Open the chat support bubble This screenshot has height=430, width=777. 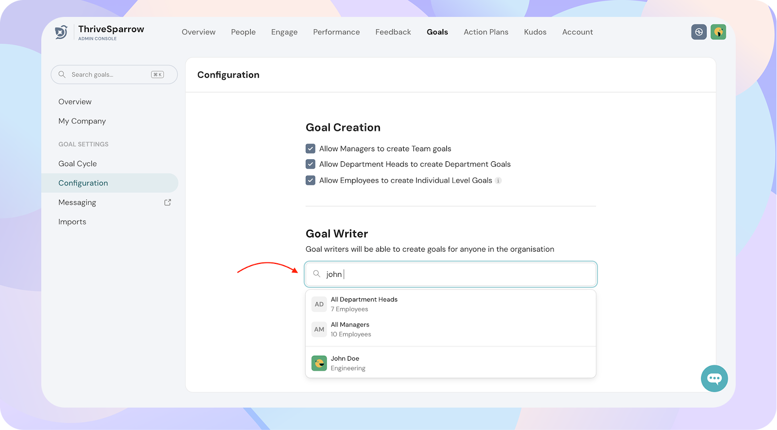[714, 378]
